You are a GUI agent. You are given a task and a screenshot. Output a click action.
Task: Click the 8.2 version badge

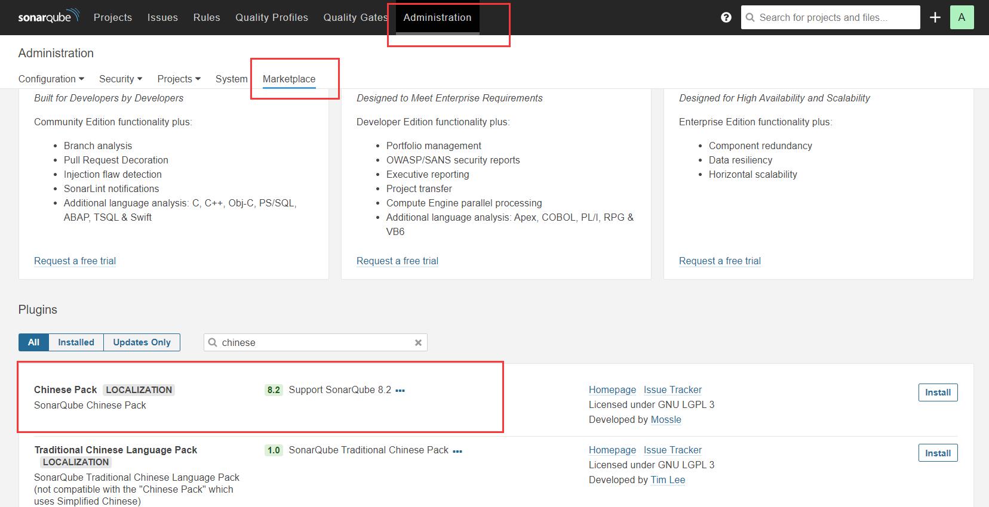pyautogui.click(x=274, y=390)
